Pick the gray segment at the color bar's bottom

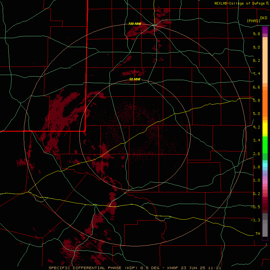265,228
